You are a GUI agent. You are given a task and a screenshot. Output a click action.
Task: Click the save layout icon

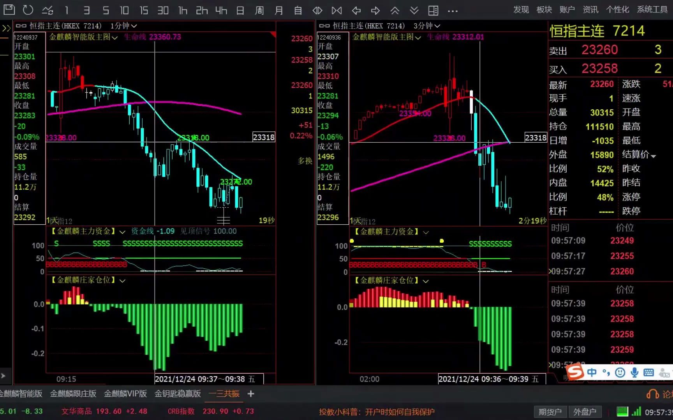click(9, 10)
